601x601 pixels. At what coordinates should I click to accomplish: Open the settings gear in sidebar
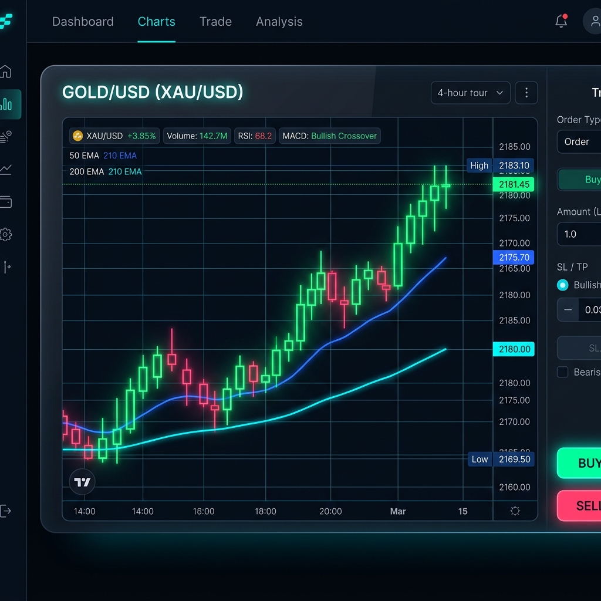click(5, 234)
